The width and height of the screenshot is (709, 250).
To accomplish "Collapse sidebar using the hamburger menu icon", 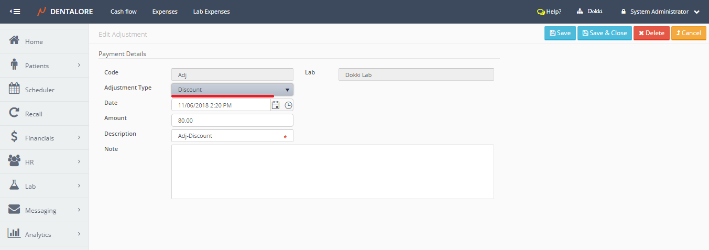I will click(x=15, y=12).
